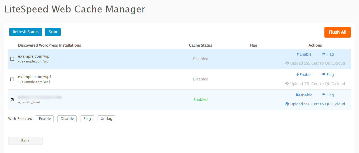Viewport: 359px width, 153px height.
Task: Click the X Disable icon for public_html
Action: 297,95
